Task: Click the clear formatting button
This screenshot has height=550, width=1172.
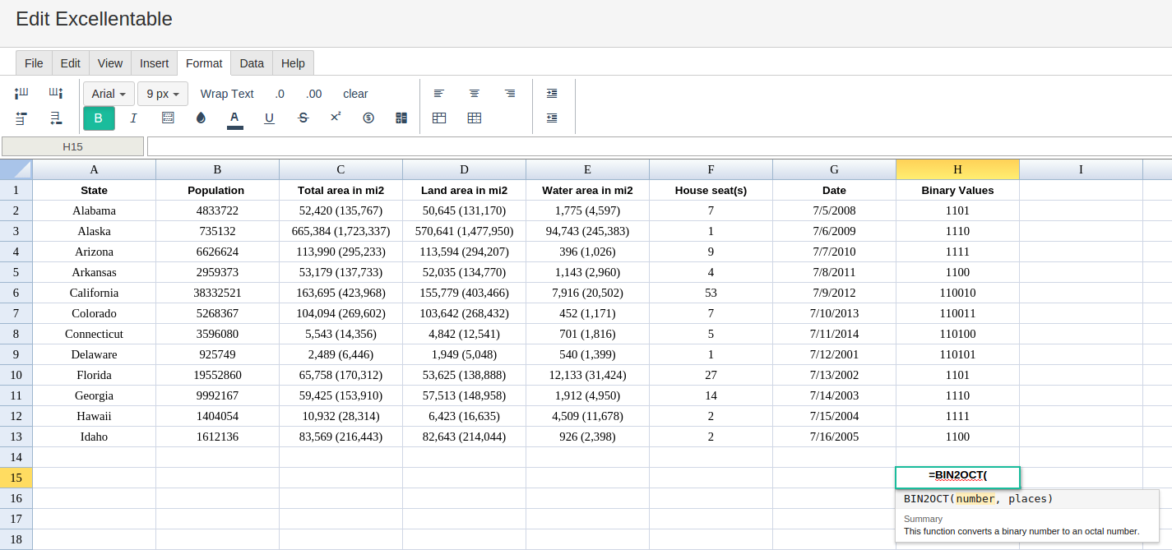Action: tap(355, 94)
